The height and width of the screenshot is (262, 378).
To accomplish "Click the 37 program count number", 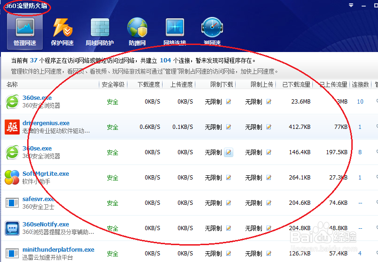I will pyautogui.click(x=34, y=60).
